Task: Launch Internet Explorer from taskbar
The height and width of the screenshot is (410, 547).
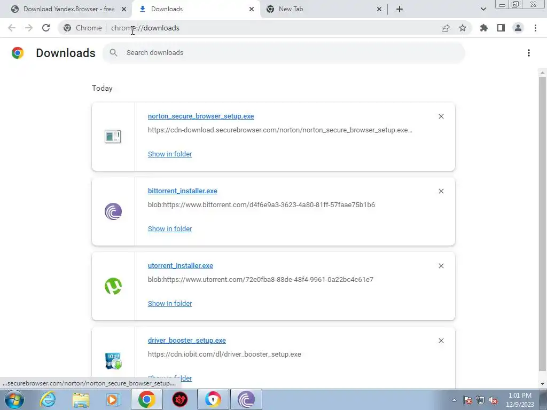Action: coord(47,399)
